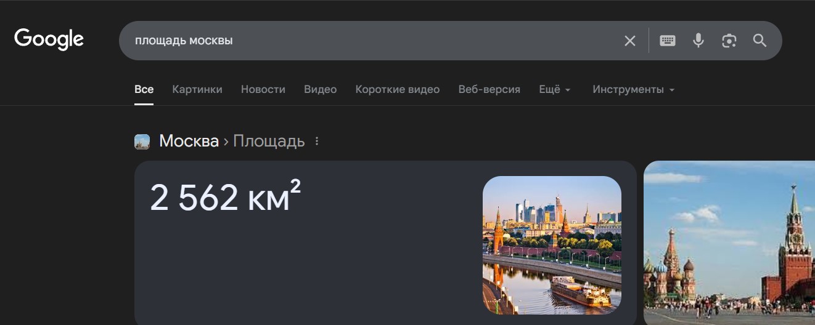Image resolution: width=815 pixels, height=325 pixels.
Task: Open the Red Square cathedral photo
Action: (729, 243)
